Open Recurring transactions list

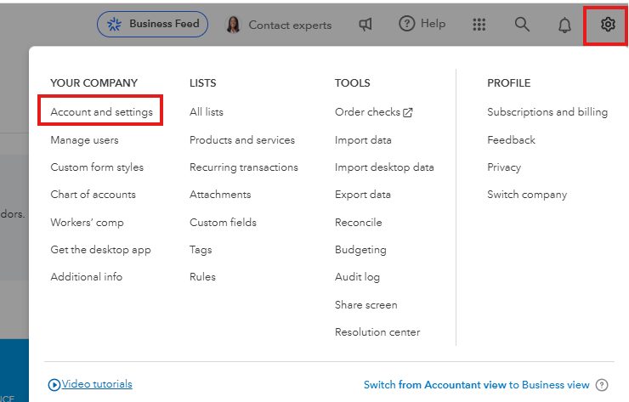tap(244, 167)
